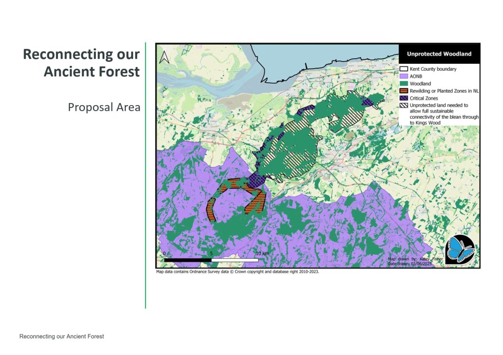Click the orange Rewilding zones legend symbol
Screen dimensions: 503x355
[x=404, y=91]
